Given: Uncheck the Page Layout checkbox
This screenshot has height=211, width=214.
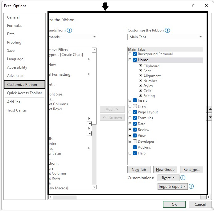Looking at the screenshot, I should coord(135,112).
